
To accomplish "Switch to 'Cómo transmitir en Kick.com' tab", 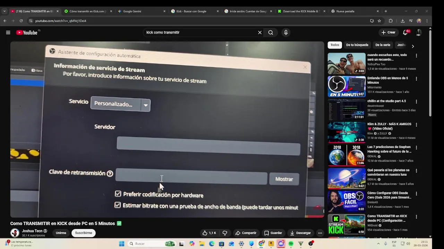I will (x=88, y=11).
